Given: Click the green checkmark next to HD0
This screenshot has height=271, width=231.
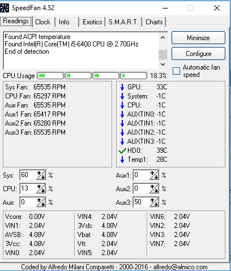Looking at the screenshot, I should (x=122, y=150).
